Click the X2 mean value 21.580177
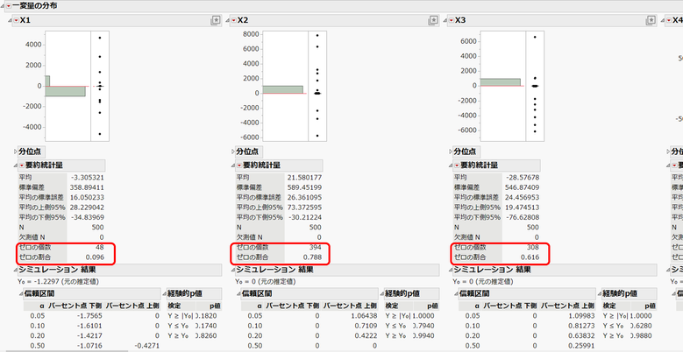The height and width of the screenshot is (352, 683). [x=304, y=178]
